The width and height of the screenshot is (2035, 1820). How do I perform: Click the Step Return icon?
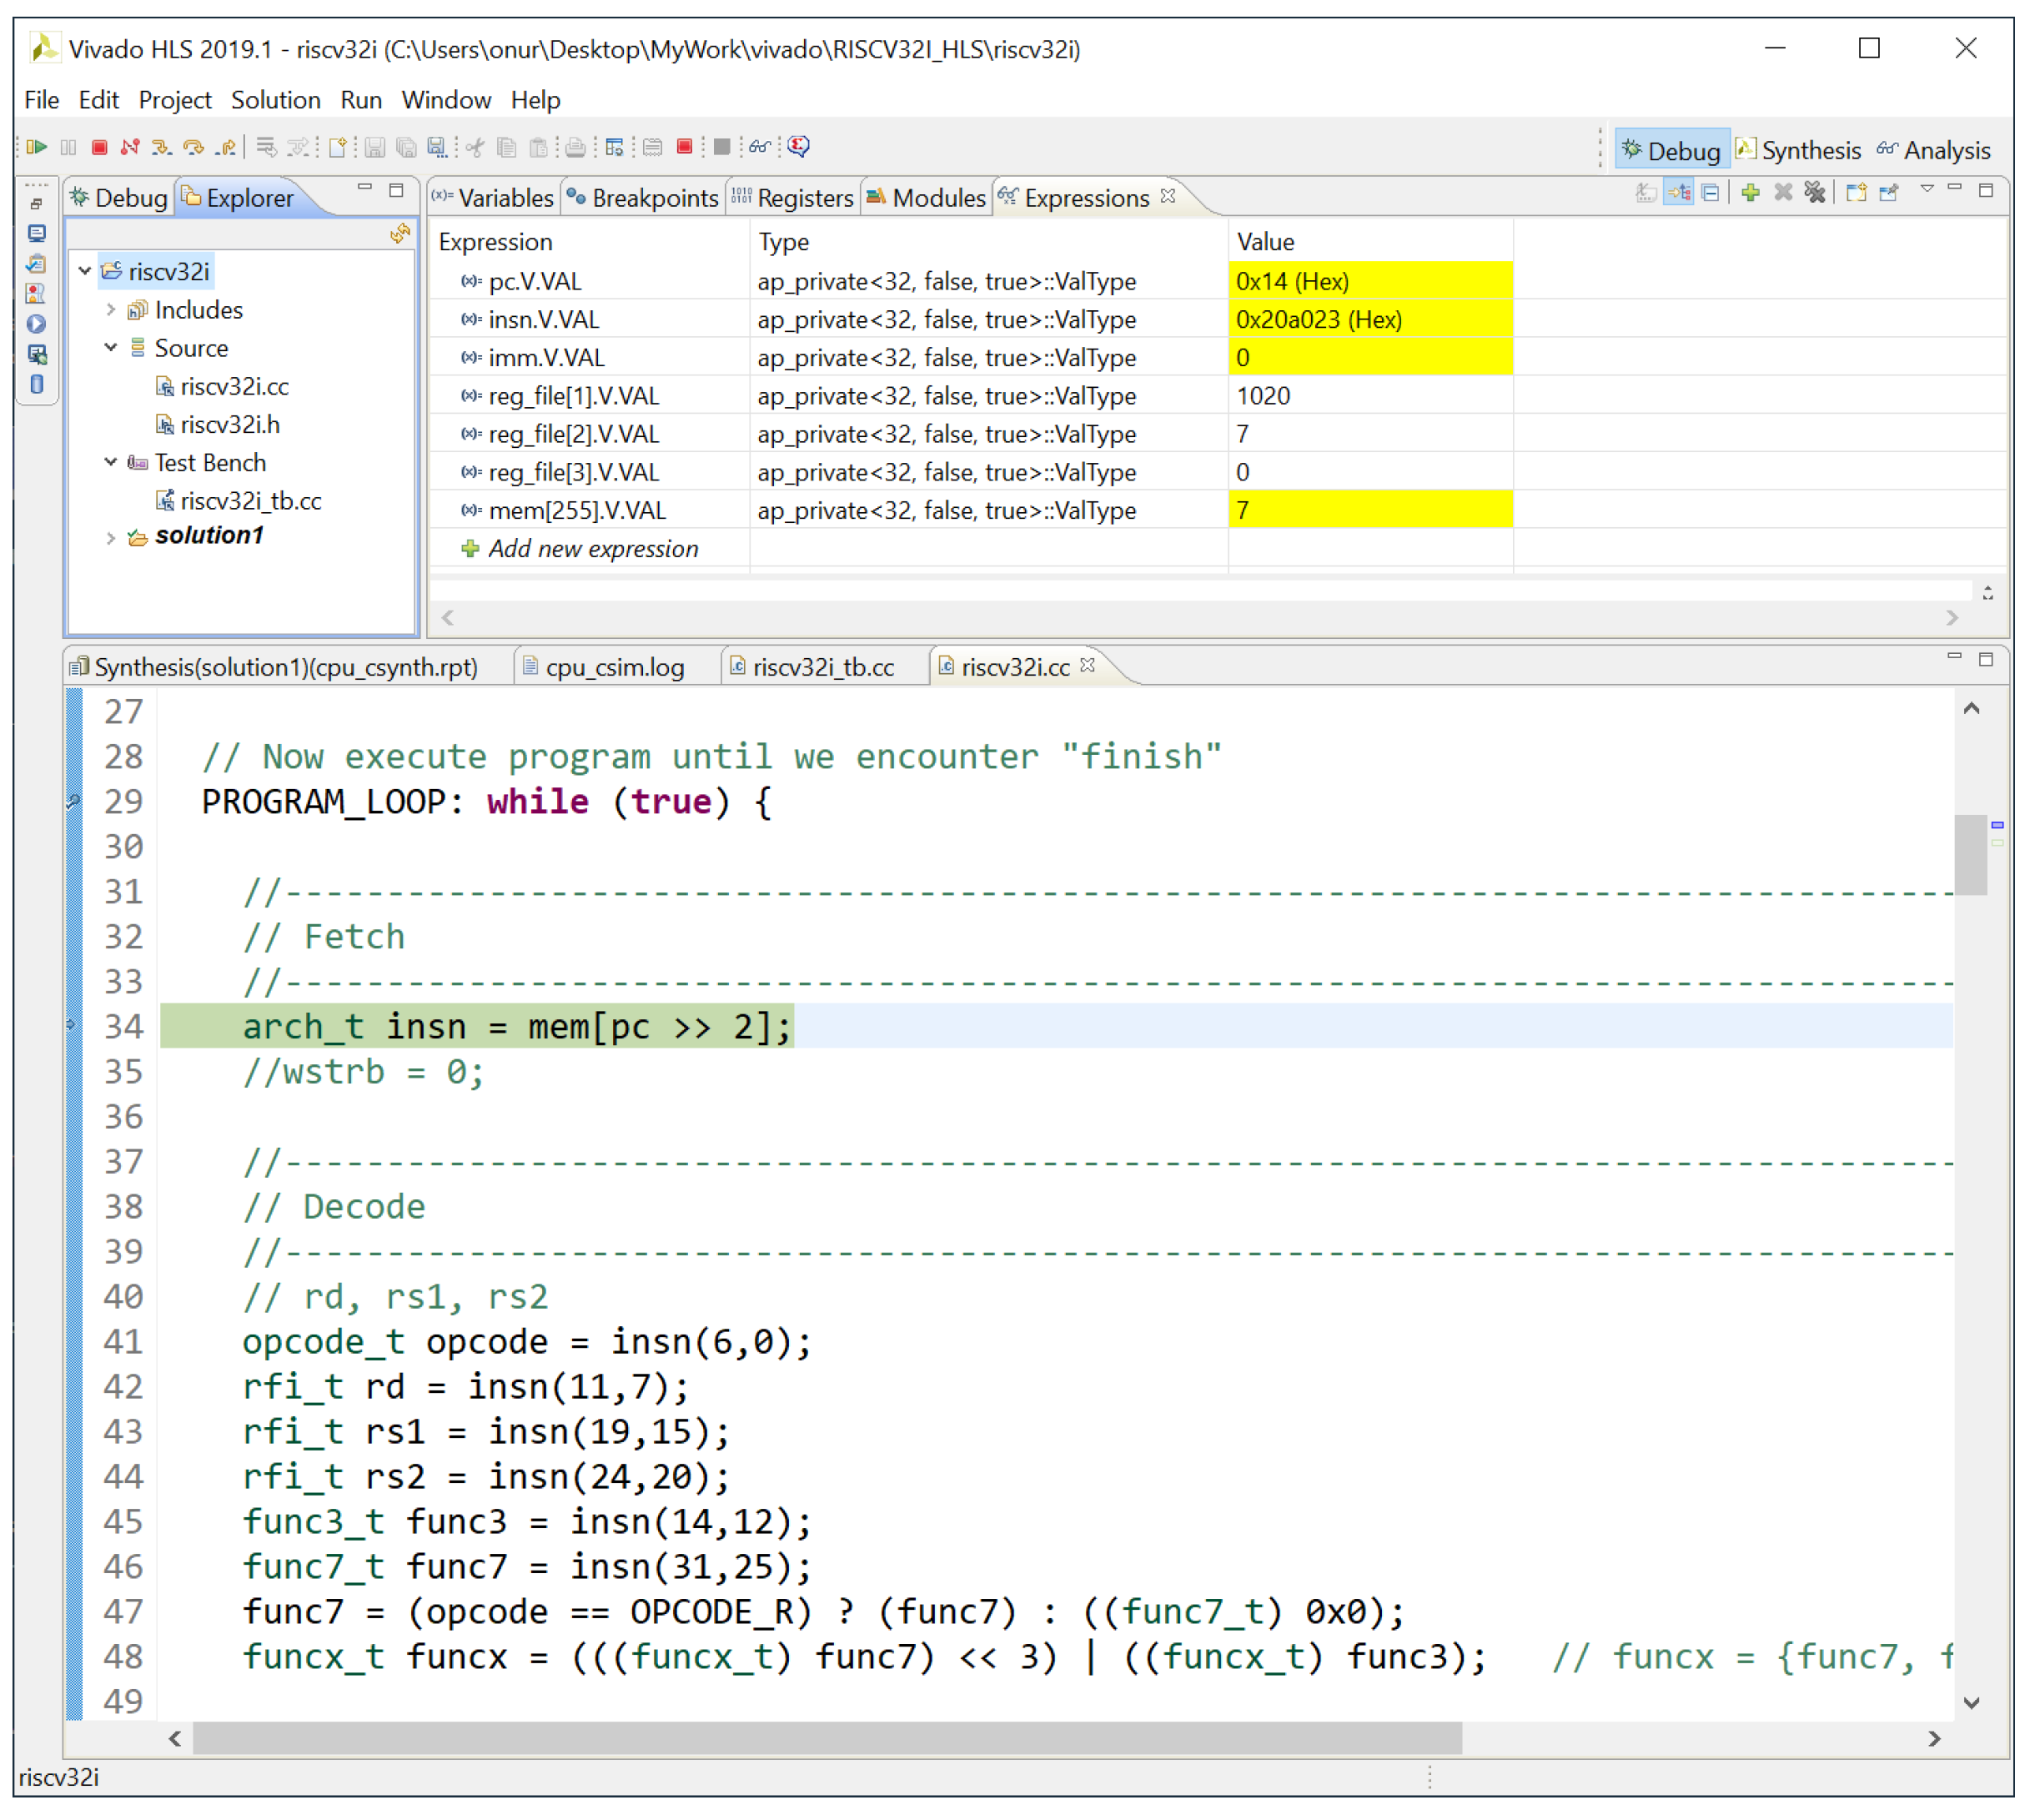click(226, 148)
